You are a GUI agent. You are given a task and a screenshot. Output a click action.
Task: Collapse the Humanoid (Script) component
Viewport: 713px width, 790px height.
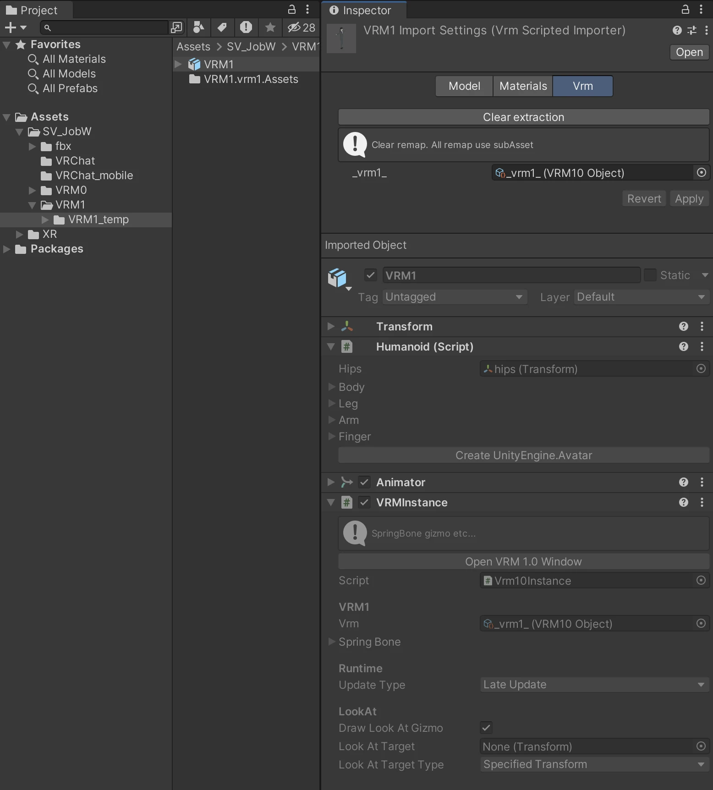tap(331, 346)
